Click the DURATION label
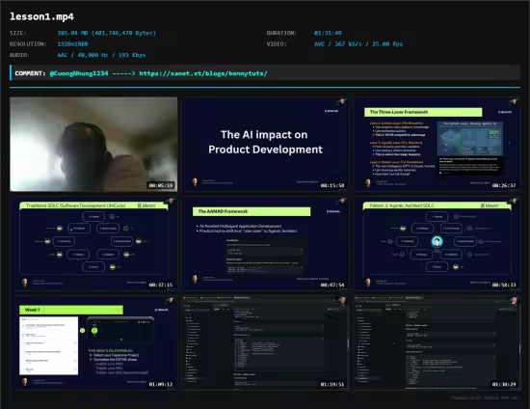The height and width of the screenshot is (409, 530). tap(281, 33)
